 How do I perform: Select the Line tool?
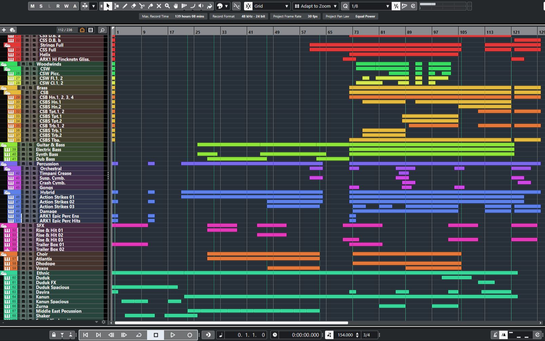[193, 6]
